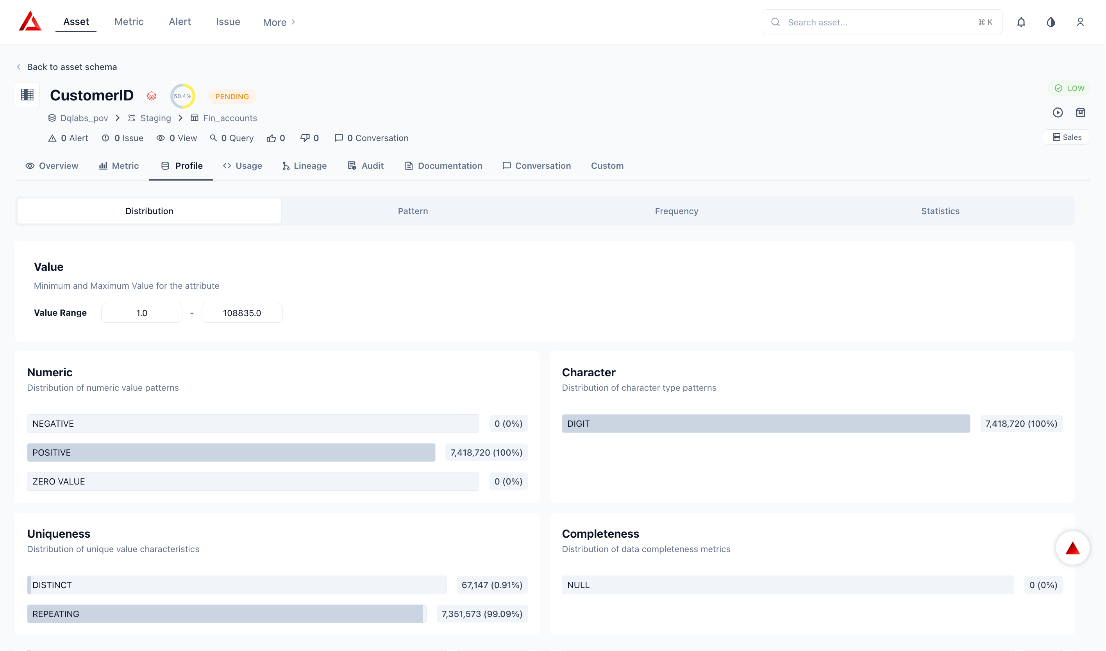The height and width of the screenshot is (651, 1106).
Task: Open the Issue top menu
Action: (228, 21)
